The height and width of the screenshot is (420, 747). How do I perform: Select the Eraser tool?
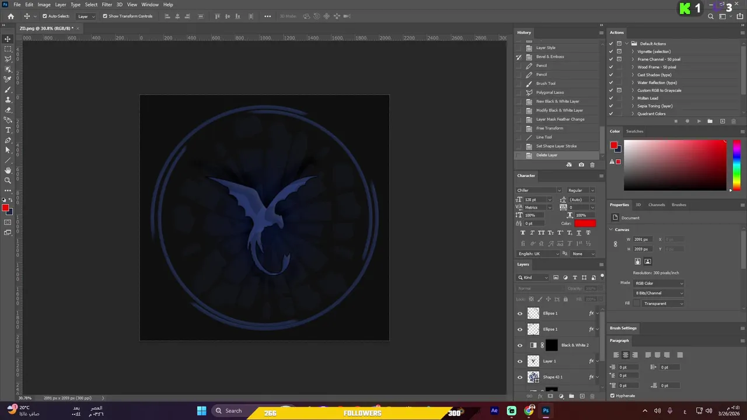click(8, 110)
